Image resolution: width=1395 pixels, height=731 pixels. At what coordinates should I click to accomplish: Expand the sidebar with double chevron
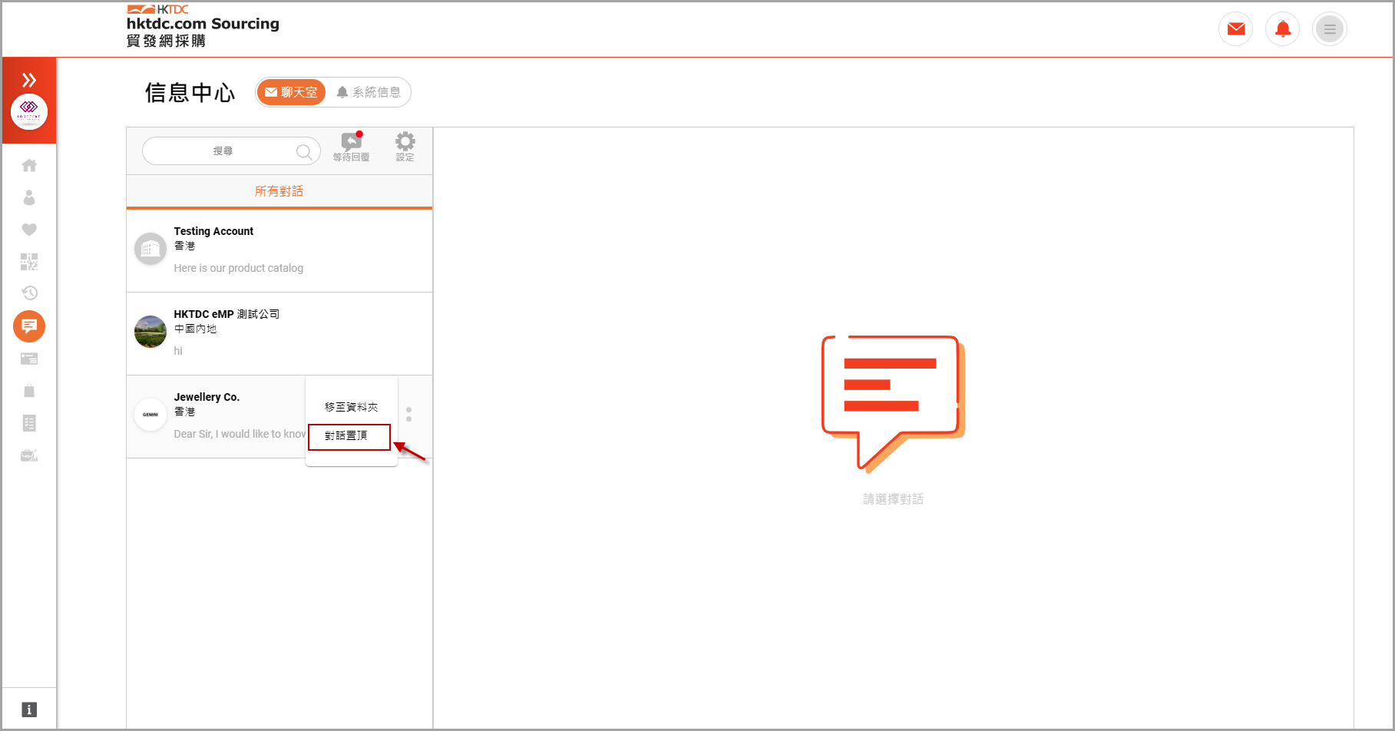tap(29, 80)
